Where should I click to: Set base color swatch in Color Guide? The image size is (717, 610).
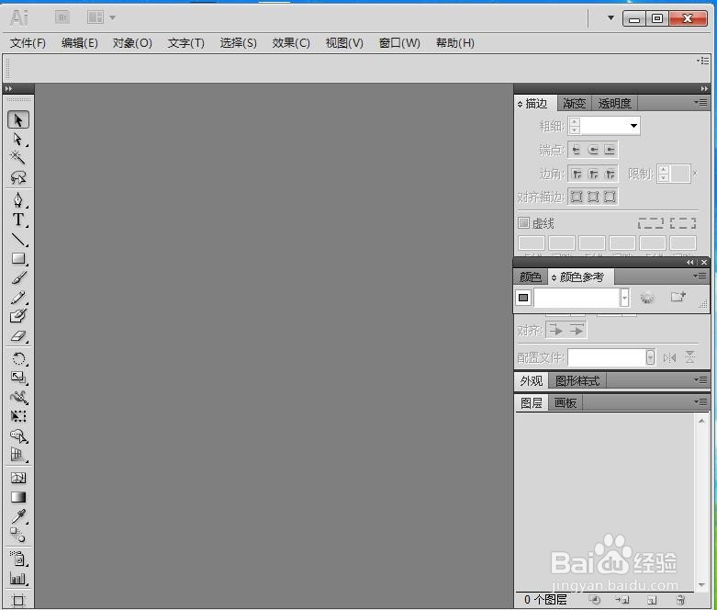point(523,298)
